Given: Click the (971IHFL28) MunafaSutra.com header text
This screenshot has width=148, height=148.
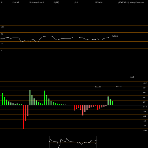Looking at the screenshot, I should (x=131, y=2).
